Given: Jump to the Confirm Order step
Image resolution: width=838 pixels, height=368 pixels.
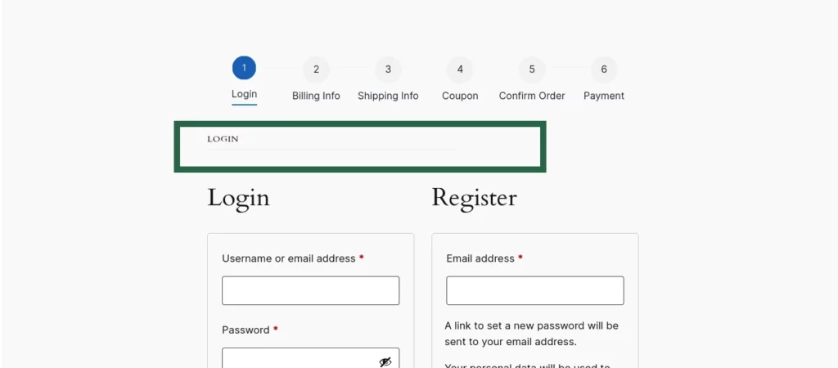Looking at the screenshot, I should click(532, 96).
